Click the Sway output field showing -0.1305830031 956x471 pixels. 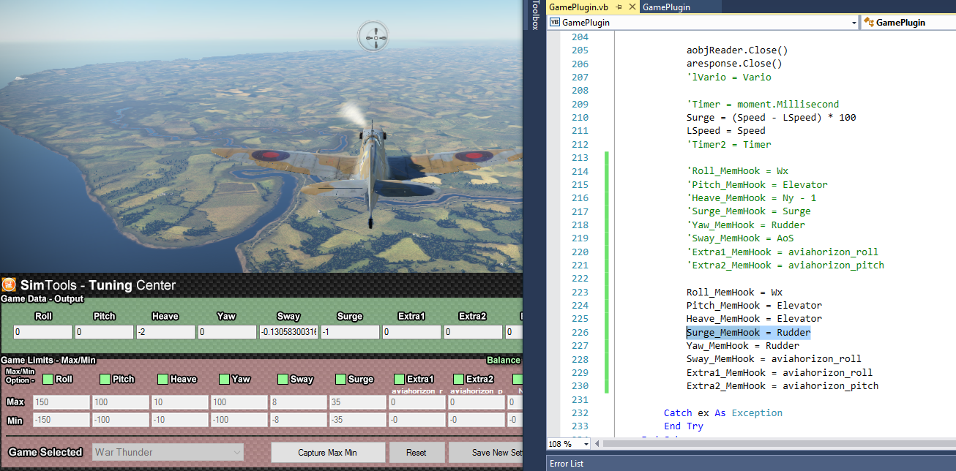(288, 332)
